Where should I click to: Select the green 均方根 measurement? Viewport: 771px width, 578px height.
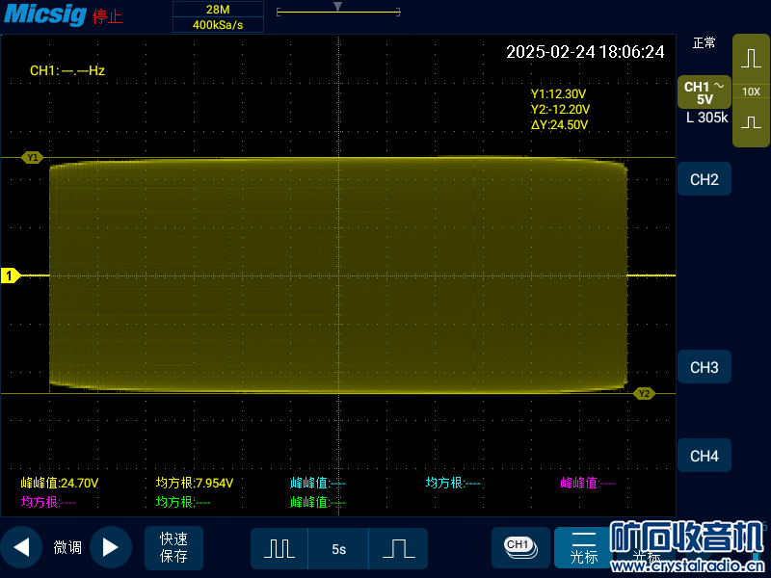pos(183,502)
